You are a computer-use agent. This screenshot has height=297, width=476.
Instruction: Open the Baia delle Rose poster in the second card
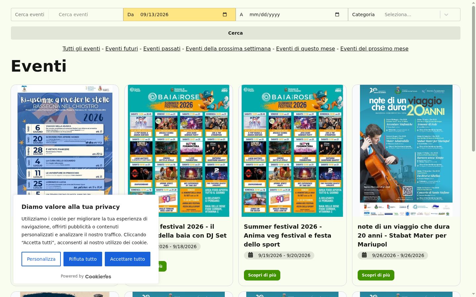point(178,151)
